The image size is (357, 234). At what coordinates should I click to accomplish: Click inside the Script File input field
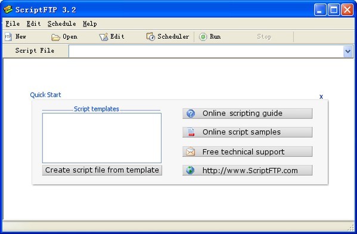(x=206, y=51)
